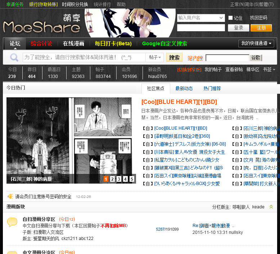The width and height of the screenshot is (280, 254).
Task: Open moderator 爱星期天的风 profile
Action: tap(46, 239)
